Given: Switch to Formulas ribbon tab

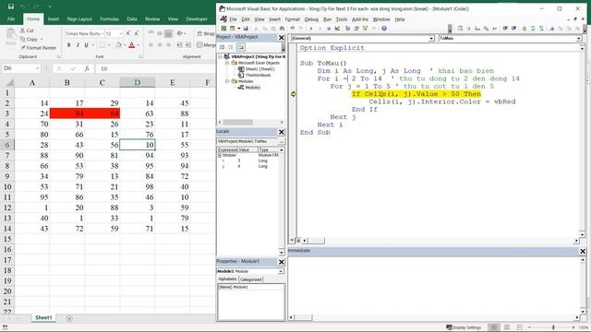Looking at the screenshot, I should coord(109,18).
